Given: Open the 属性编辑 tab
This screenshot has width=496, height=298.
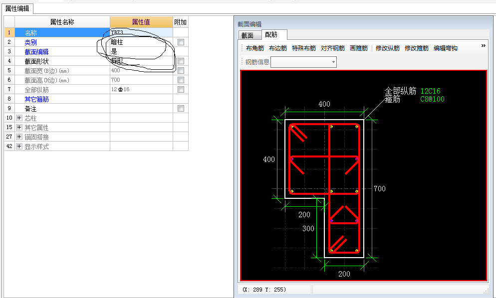Looking at the screenshot, I should point(17,8).
